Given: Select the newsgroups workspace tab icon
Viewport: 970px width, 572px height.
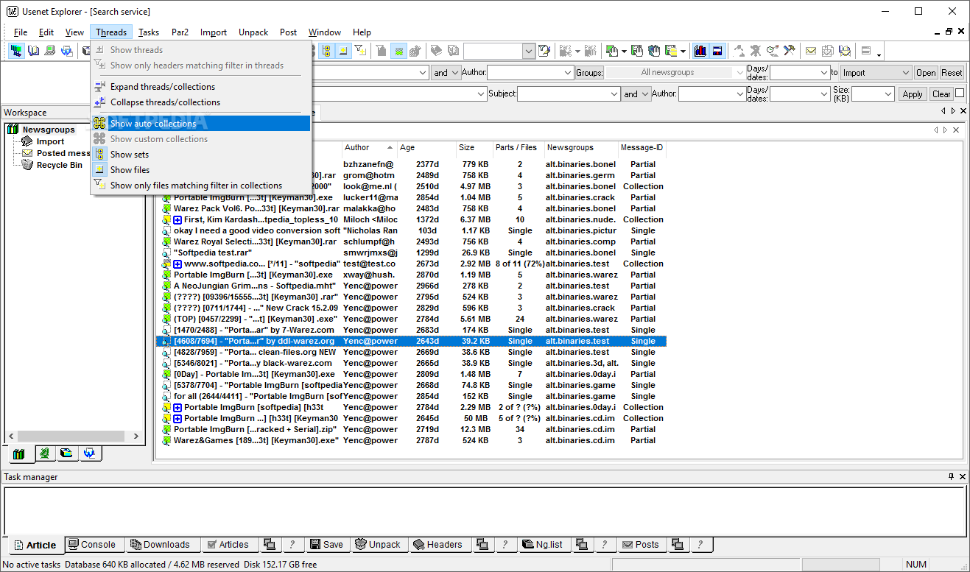Looking at the screenshot, I should (x=19, y=453).
